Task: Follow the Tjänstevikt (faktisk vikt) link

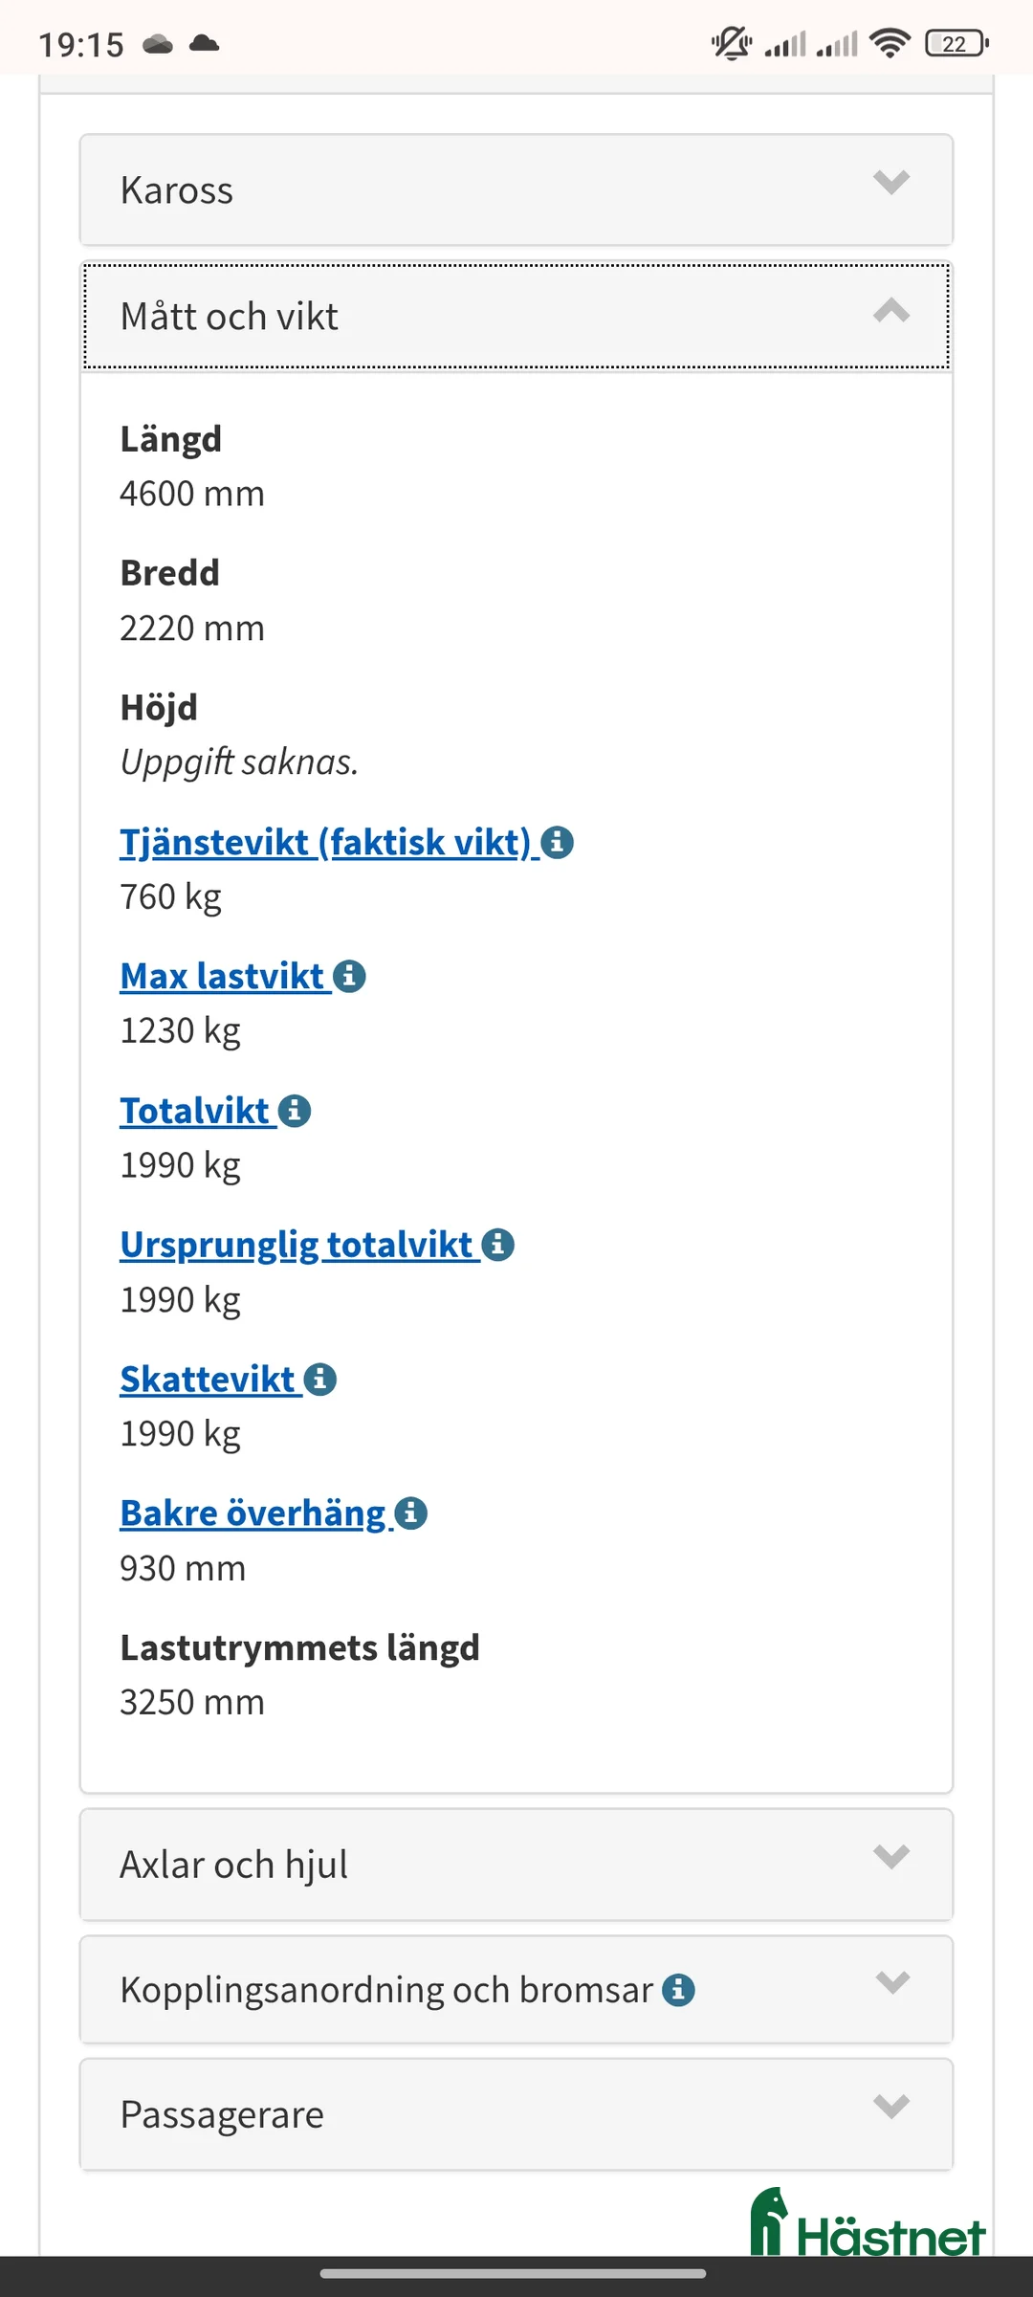Action: point(325,843)
